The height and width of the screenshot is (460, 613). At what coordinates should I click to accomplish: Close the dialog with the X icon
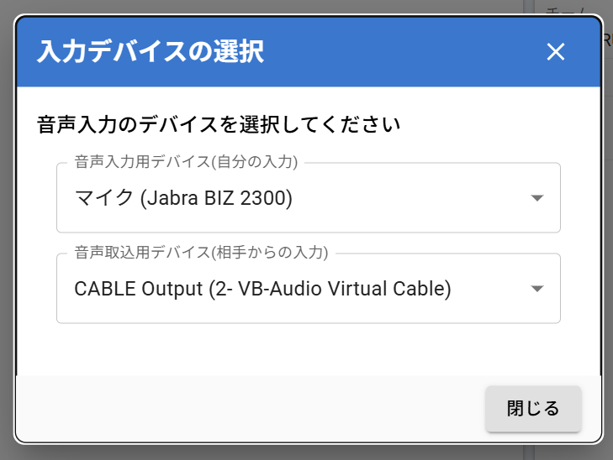[555, 52]
